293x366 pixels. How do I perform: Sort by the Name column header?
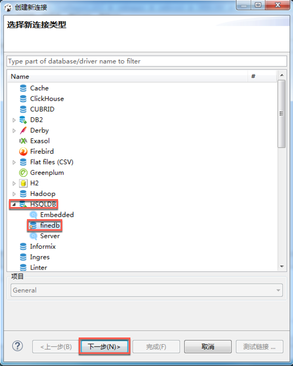tap(128, 77)
